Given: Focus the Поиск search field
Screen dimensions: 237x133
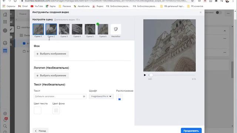Looking at the screenshot, I should [23, 14].
